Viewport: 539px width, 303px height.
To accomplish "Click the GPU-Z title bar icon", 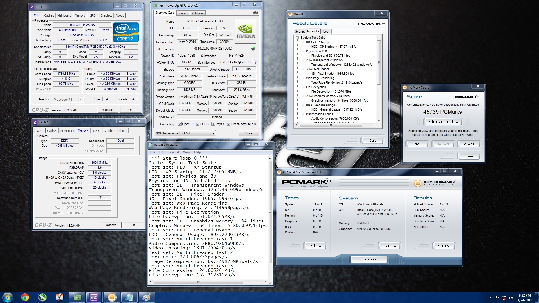I will [x=155, y=5].
